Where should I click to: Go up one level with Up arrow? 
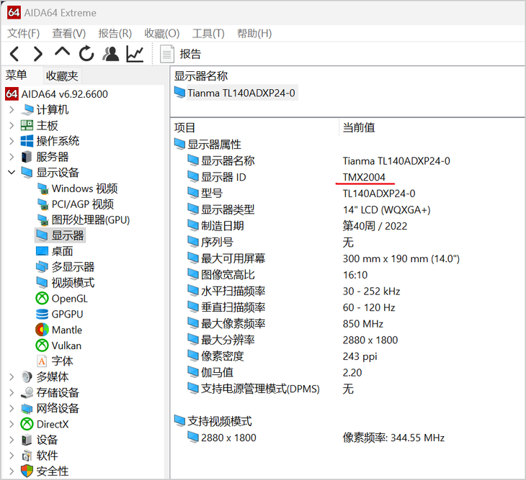click(x=62, y=53)
